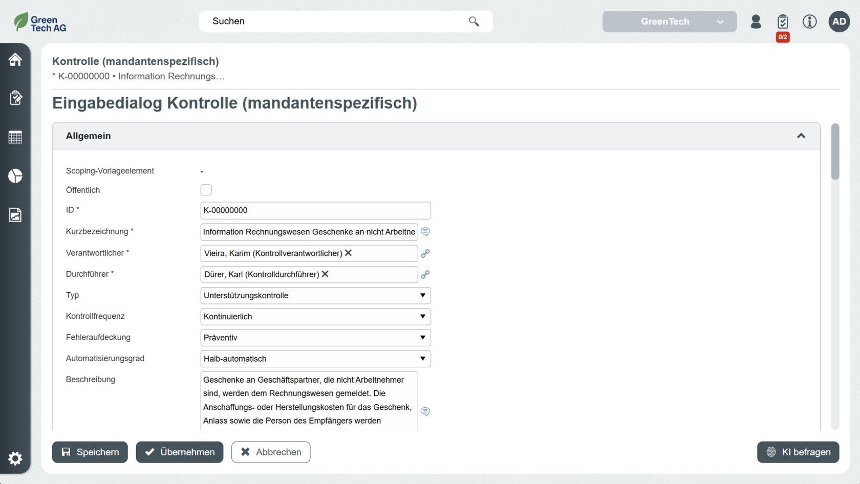Image resolution: width=860 pixels, height=484 pixels.
Task: Remove Dürer, Karl from Durchführer field
Action: point(325,274)
